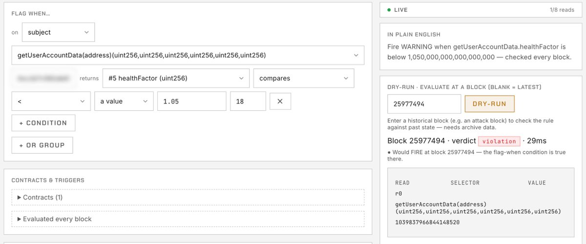Click the '29ms' execution time

[x=537, y=141]
